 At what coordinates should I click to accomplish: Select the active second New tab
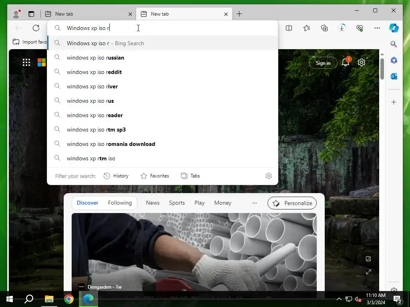click(x=184, y=14)
